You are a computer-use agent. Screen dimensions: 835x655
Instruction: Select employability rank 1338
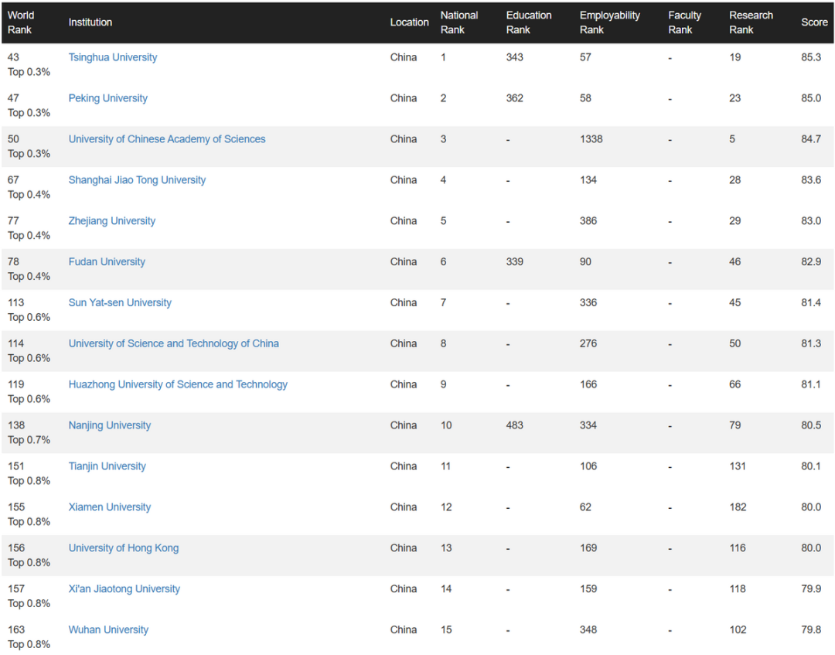point(591,139)
